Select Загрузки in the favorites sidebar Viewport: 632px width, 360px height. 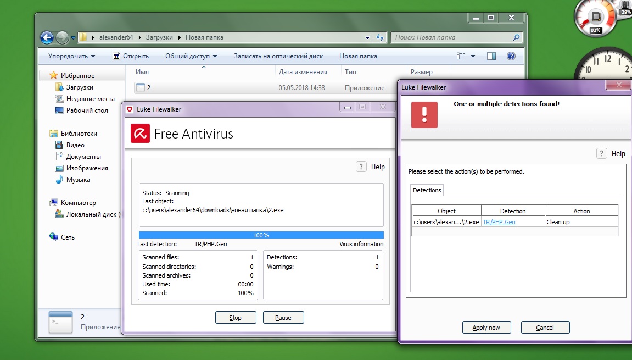coord(80,87)
